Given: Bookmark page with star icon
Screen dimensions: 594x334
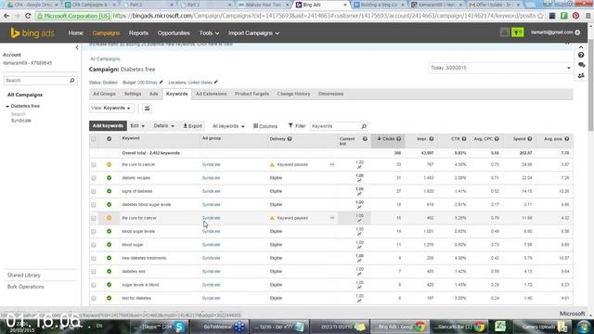Looking at the screenshot, I should (x=540, y=16).
